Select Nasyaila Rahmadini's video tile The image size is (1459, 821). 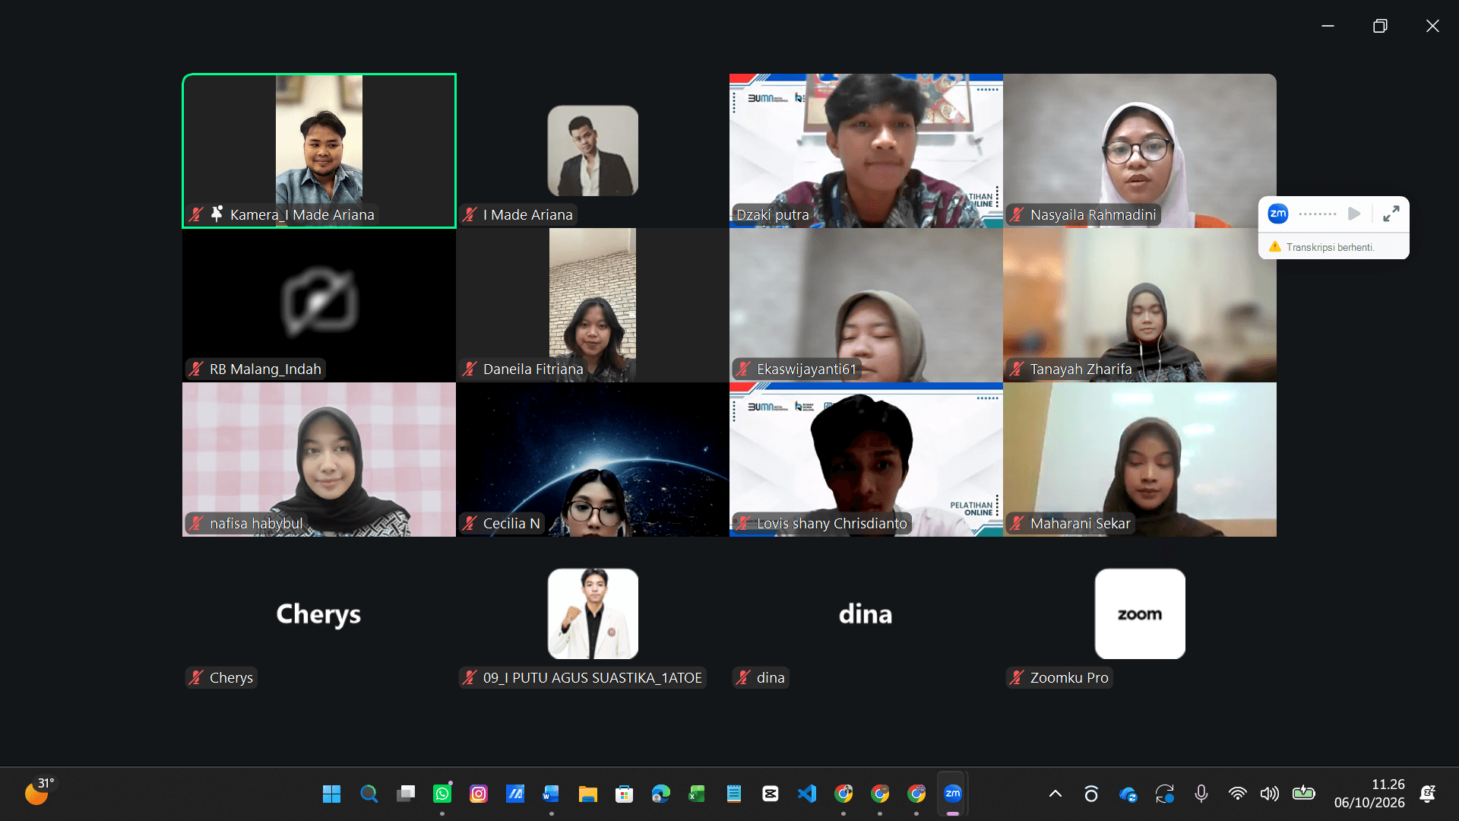[x=1140, y=151]
